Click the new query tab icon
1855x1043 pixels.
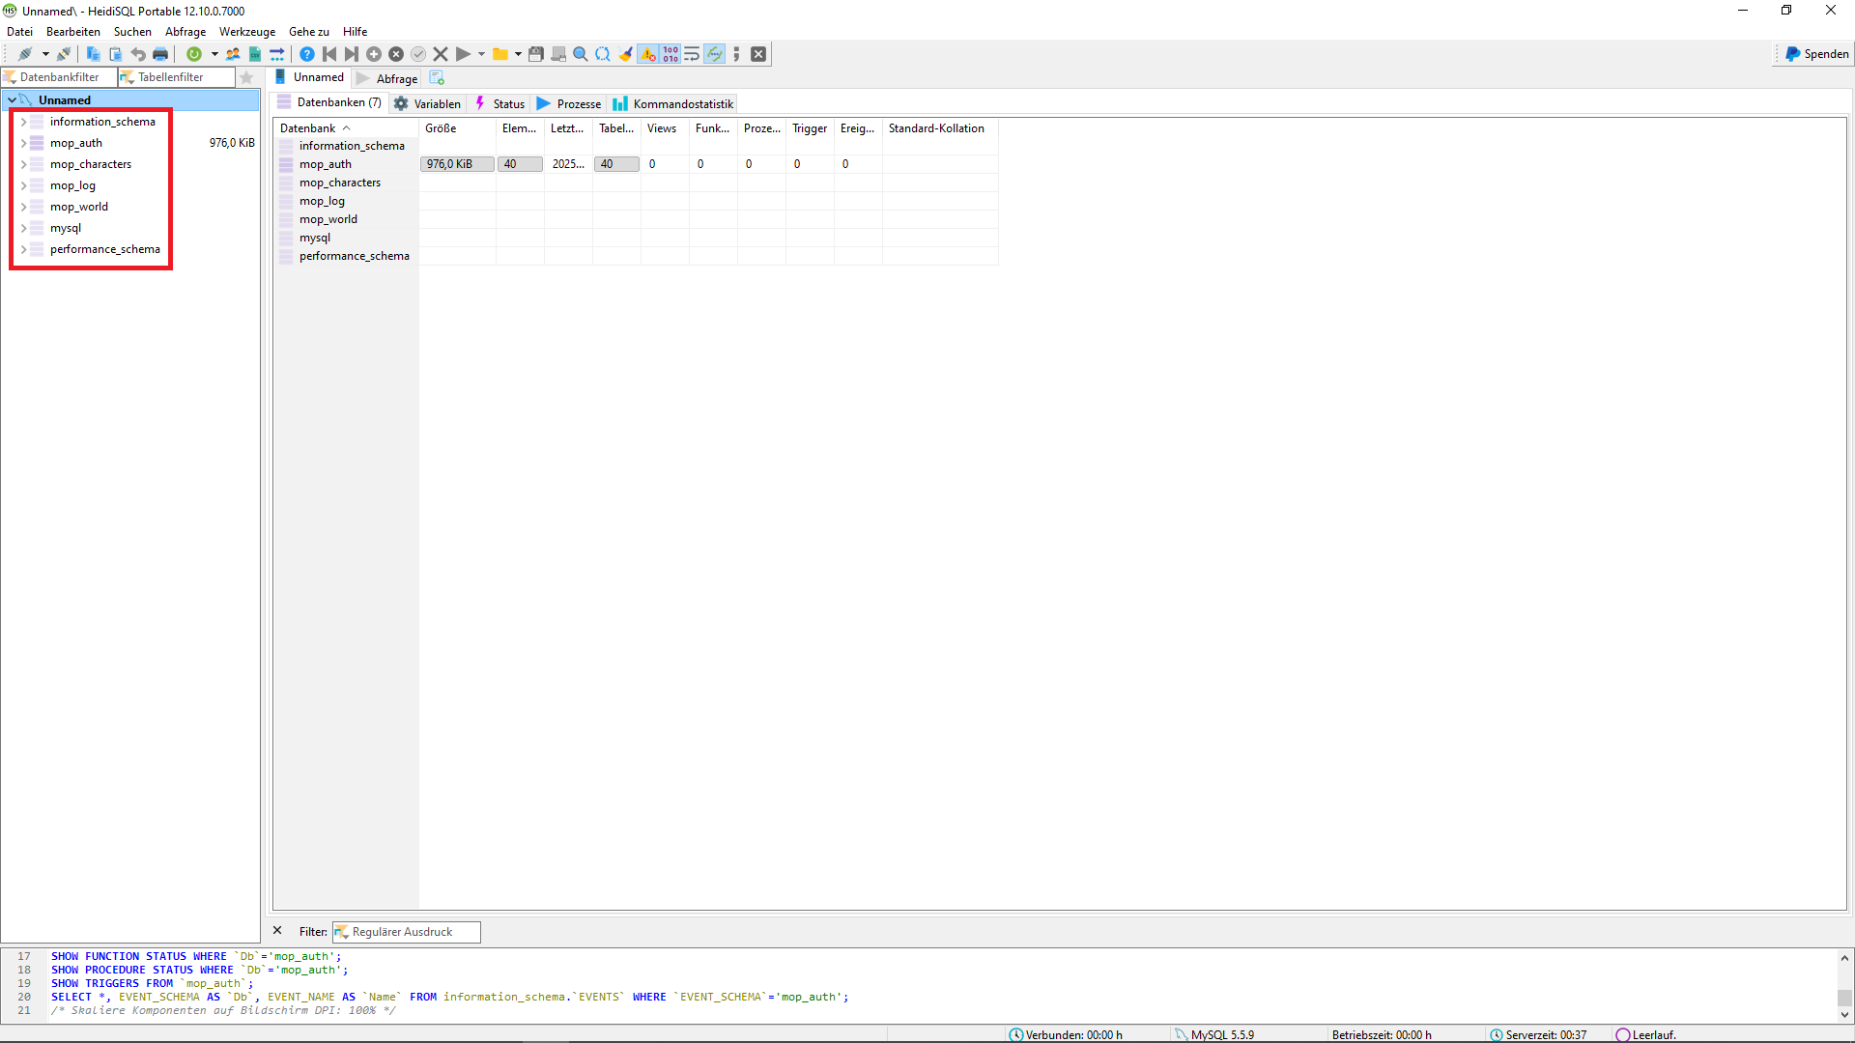(x=437, y=77)
